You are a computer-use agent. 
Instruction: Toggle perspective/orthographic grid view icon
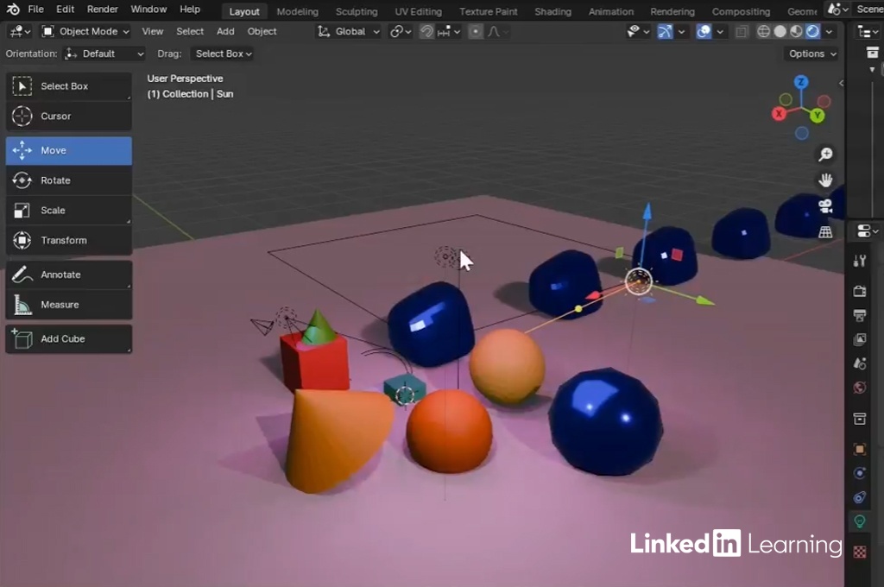pos(825,231)
